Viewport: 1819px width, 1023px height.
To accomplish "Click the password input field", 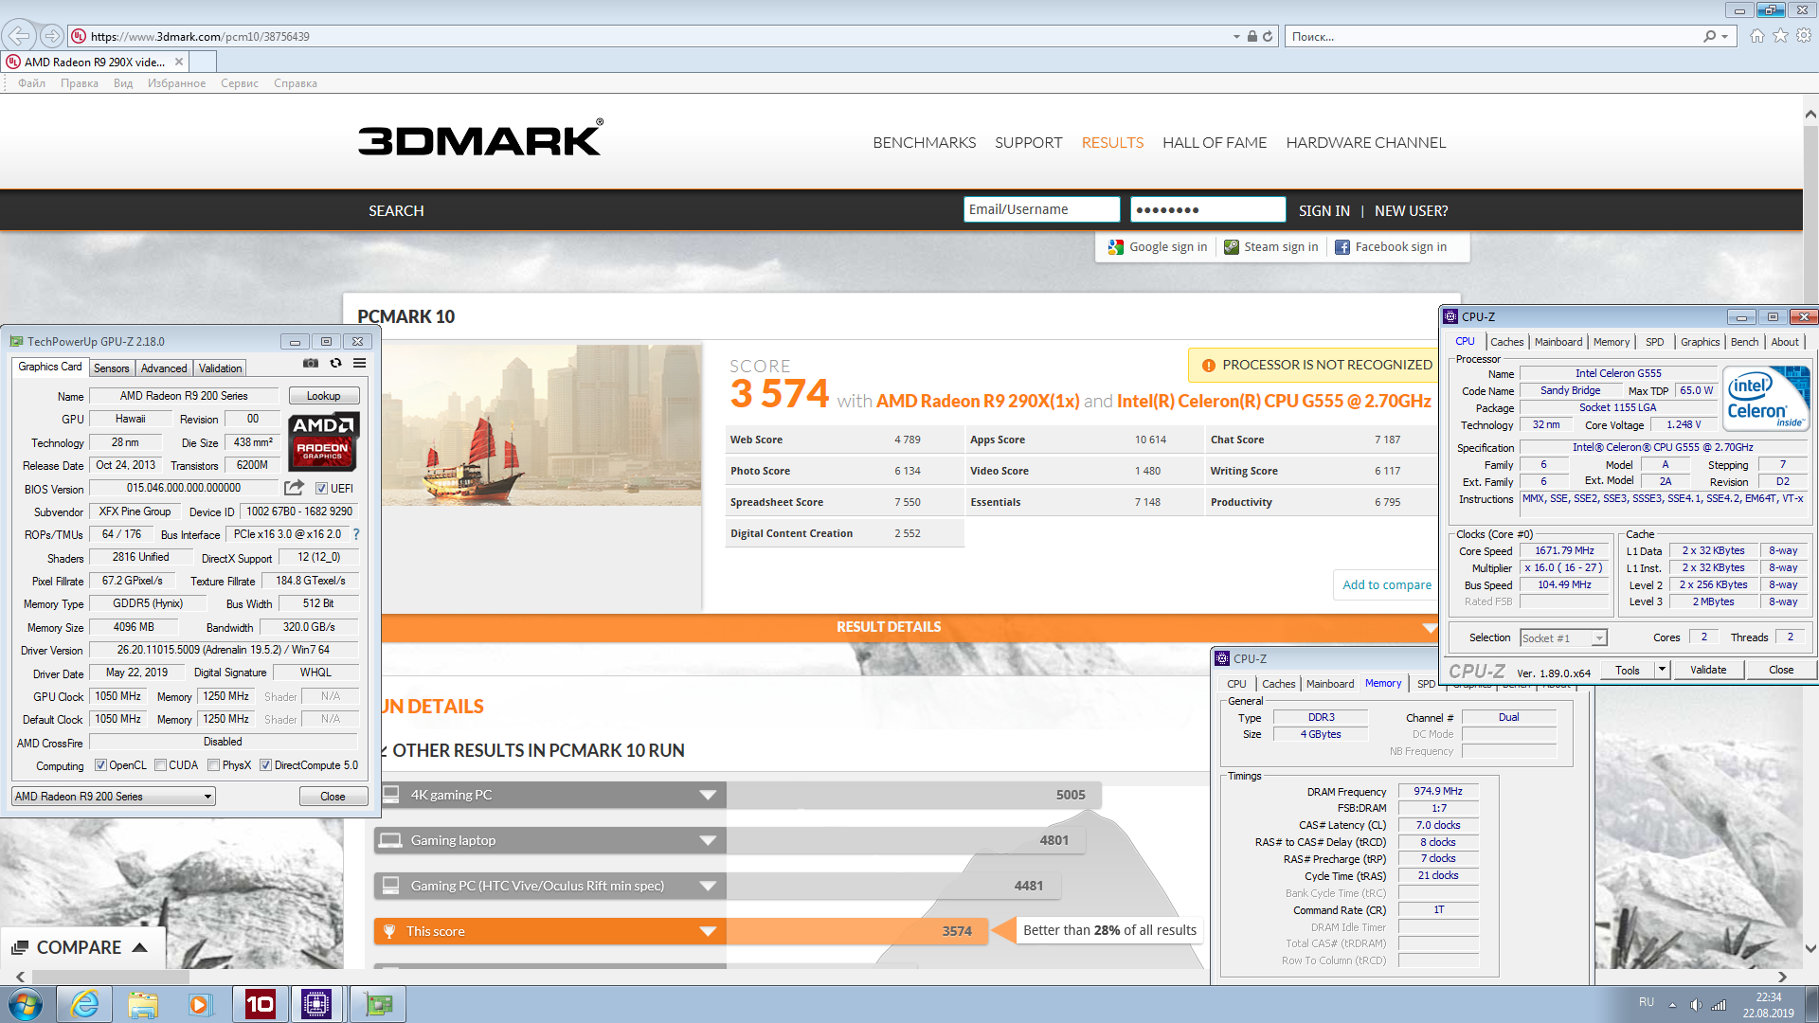I will 1207,210.
